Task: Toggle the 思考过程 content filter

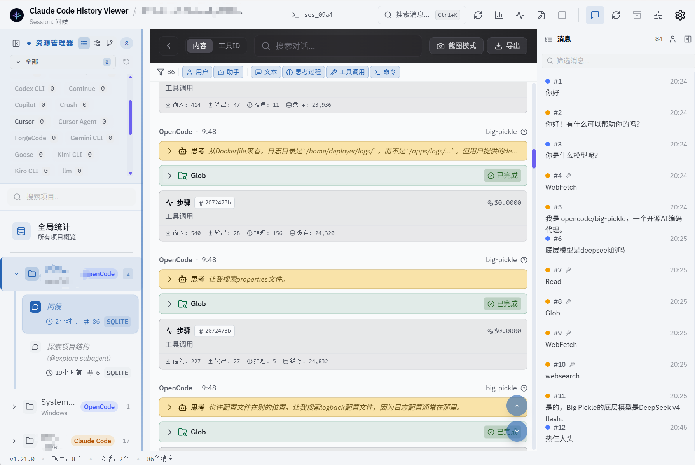Action: (x=304, y=72)
